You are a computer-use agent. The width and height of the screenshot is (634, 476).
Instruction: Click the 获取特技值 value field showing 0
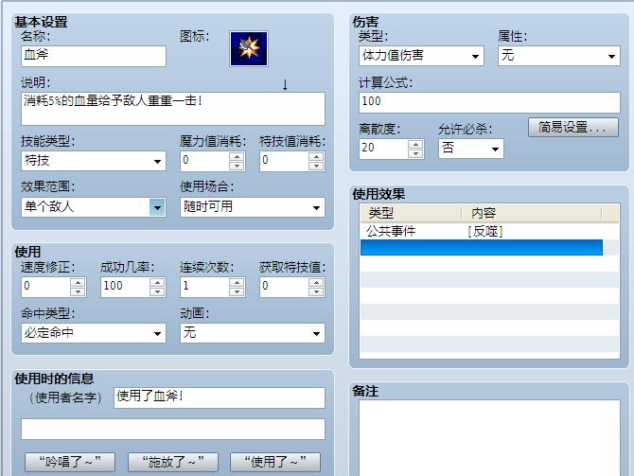(x=284, y=287)
